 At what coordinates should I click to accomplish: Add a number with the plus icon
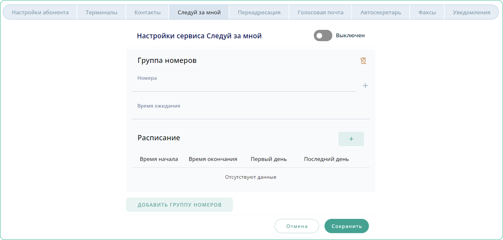point(365,85)
